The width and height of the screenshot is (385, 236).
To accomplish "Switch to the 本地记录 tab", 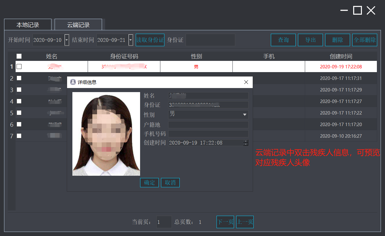I will point(28,25).
